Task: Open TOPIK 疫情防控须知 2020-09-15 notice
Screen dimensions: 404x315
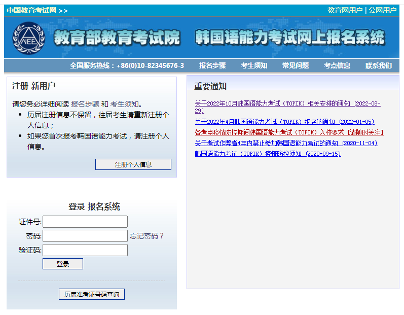Action: 268,154
